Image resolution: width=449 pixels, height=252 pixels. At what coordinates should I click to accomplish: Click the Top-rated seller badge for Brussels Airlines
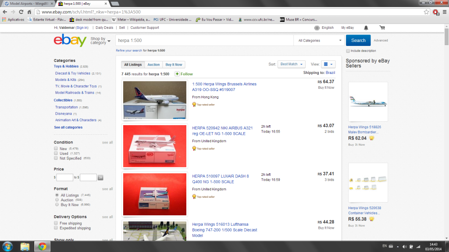(203, 105)
